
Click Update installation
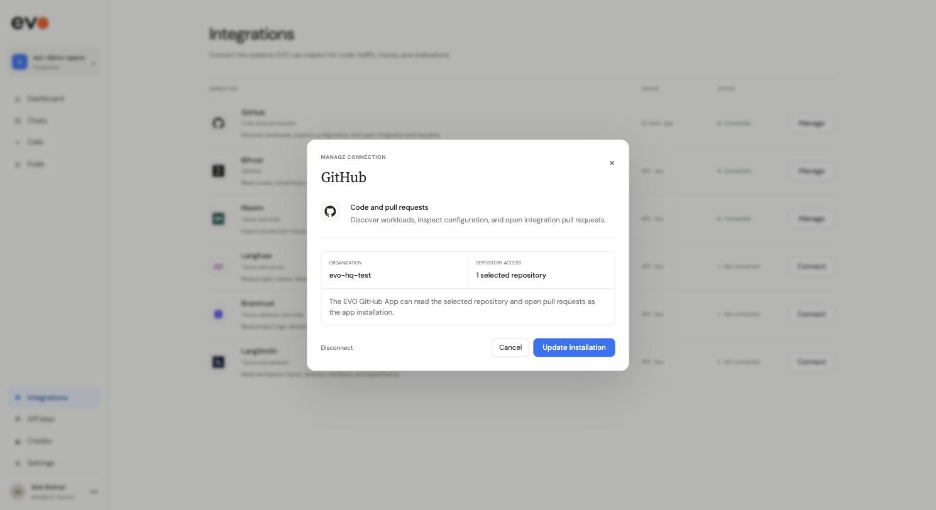tap(574, 348)
